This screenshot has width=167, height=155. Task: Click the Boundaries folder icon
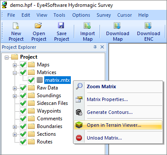point(31,126)
